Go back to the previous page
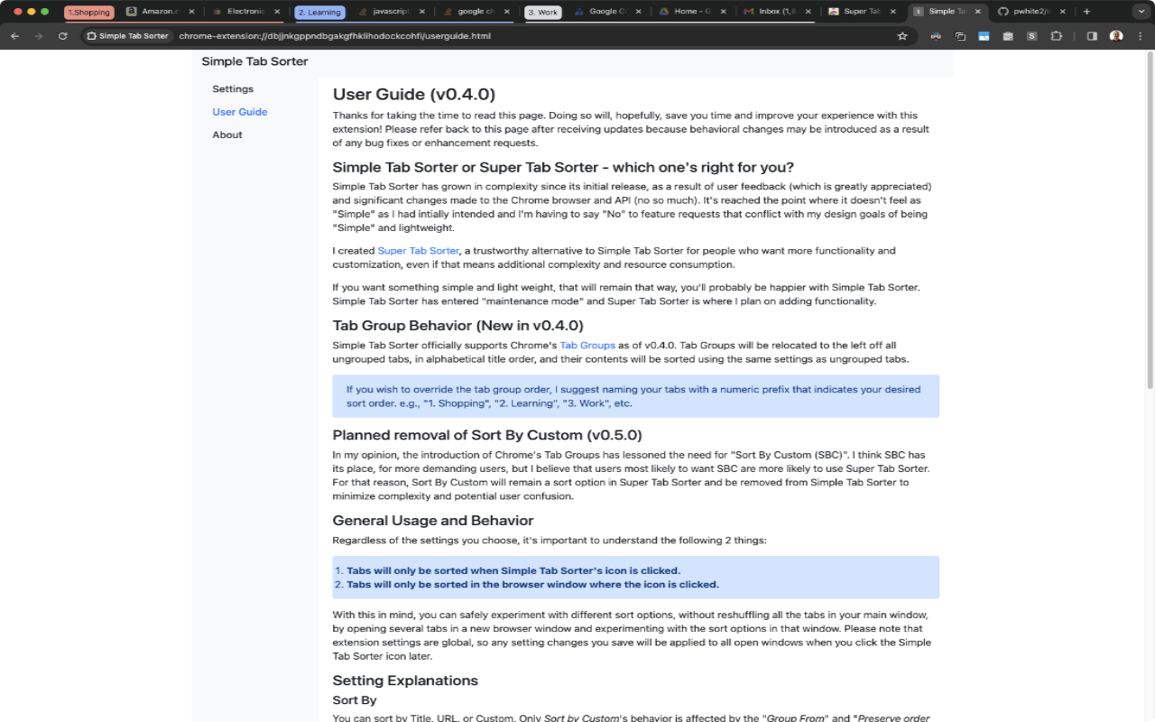The image size is (1155, 722). click(14, 36)
